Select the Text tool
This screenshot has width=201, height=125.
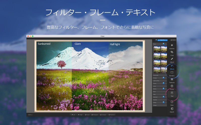[172, 94]
